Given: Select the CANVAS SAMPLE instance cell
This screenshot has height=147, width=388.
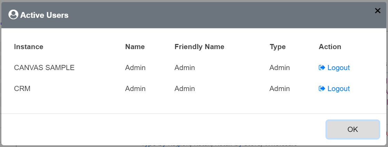Looking at the screenshot, I should [x=44, y=68].
